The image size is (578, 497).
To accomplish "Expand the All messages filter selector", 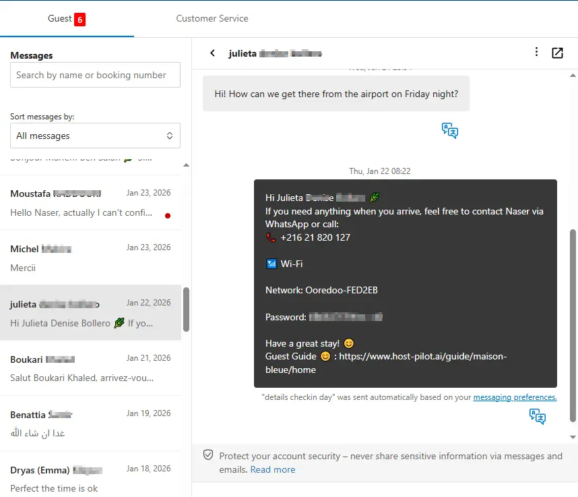I will tap(95, 136).
